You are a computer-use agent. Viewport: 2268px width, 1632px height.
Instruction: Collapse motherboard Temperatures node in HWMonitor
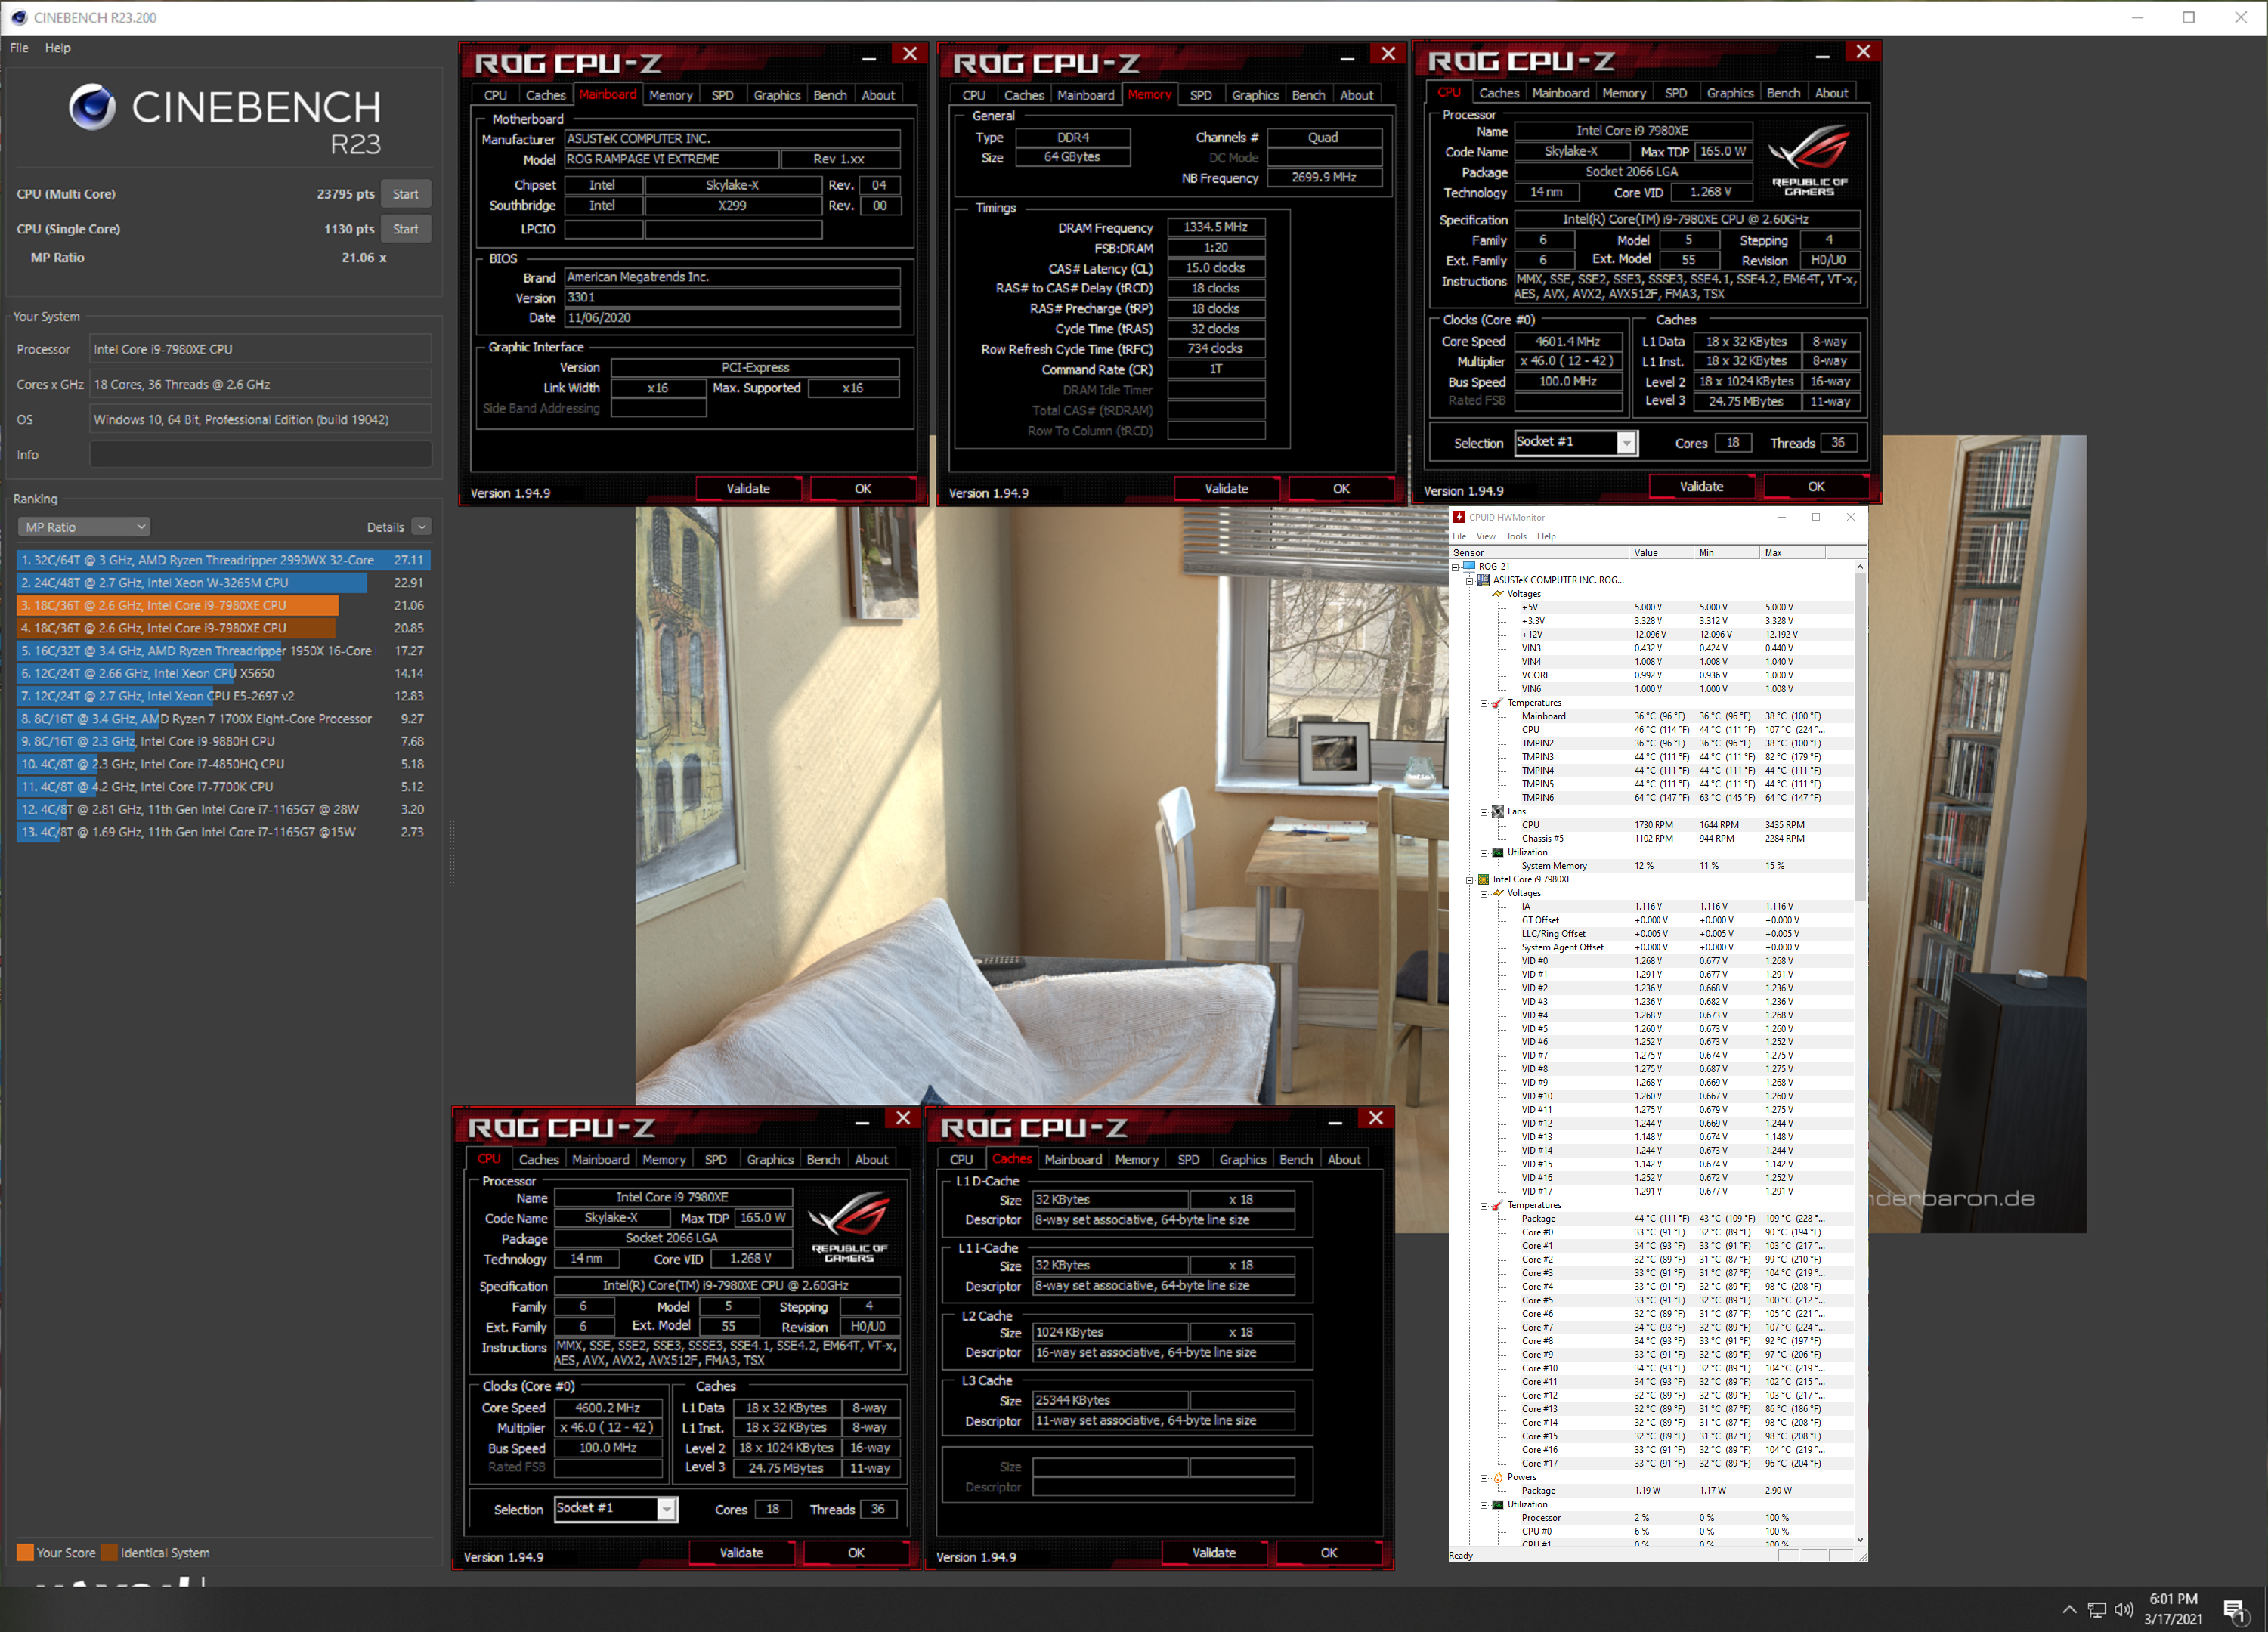click(1483, 703)
